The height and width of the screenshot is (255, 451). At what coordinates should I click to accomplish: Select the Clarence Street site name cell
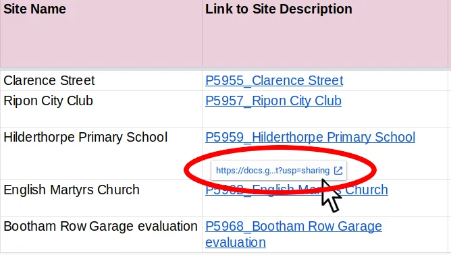pyautogui.click(x=101, y=80)
